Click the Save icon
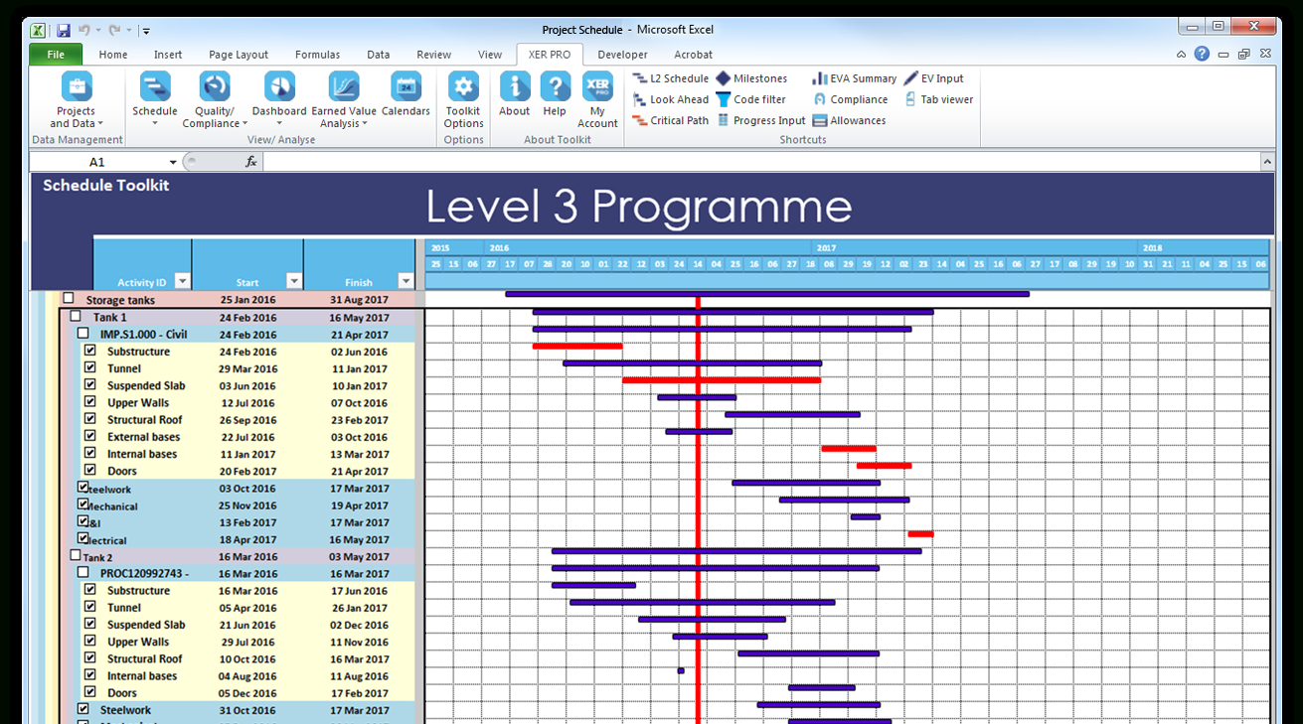The image size is (1303, 724). (64, 29)
